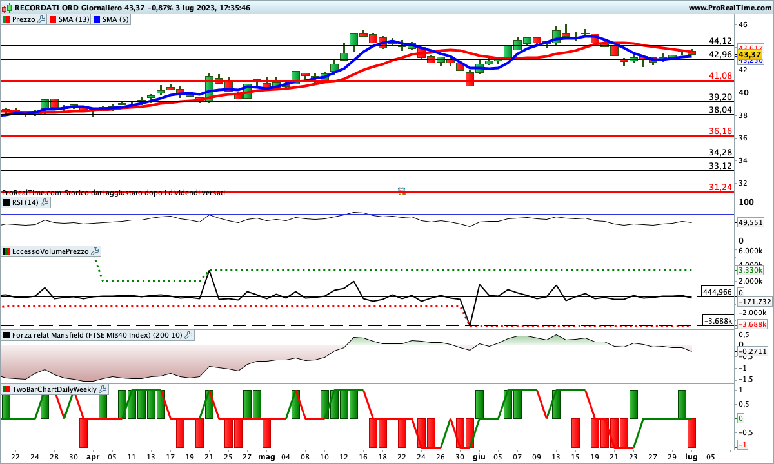This screenshot has height=464, width=774.
Task: Click the Mansfield value -0,2711
Action: [x=753, y=351]
